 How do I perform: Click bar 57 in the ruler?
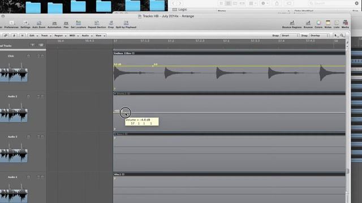point(115,41)
